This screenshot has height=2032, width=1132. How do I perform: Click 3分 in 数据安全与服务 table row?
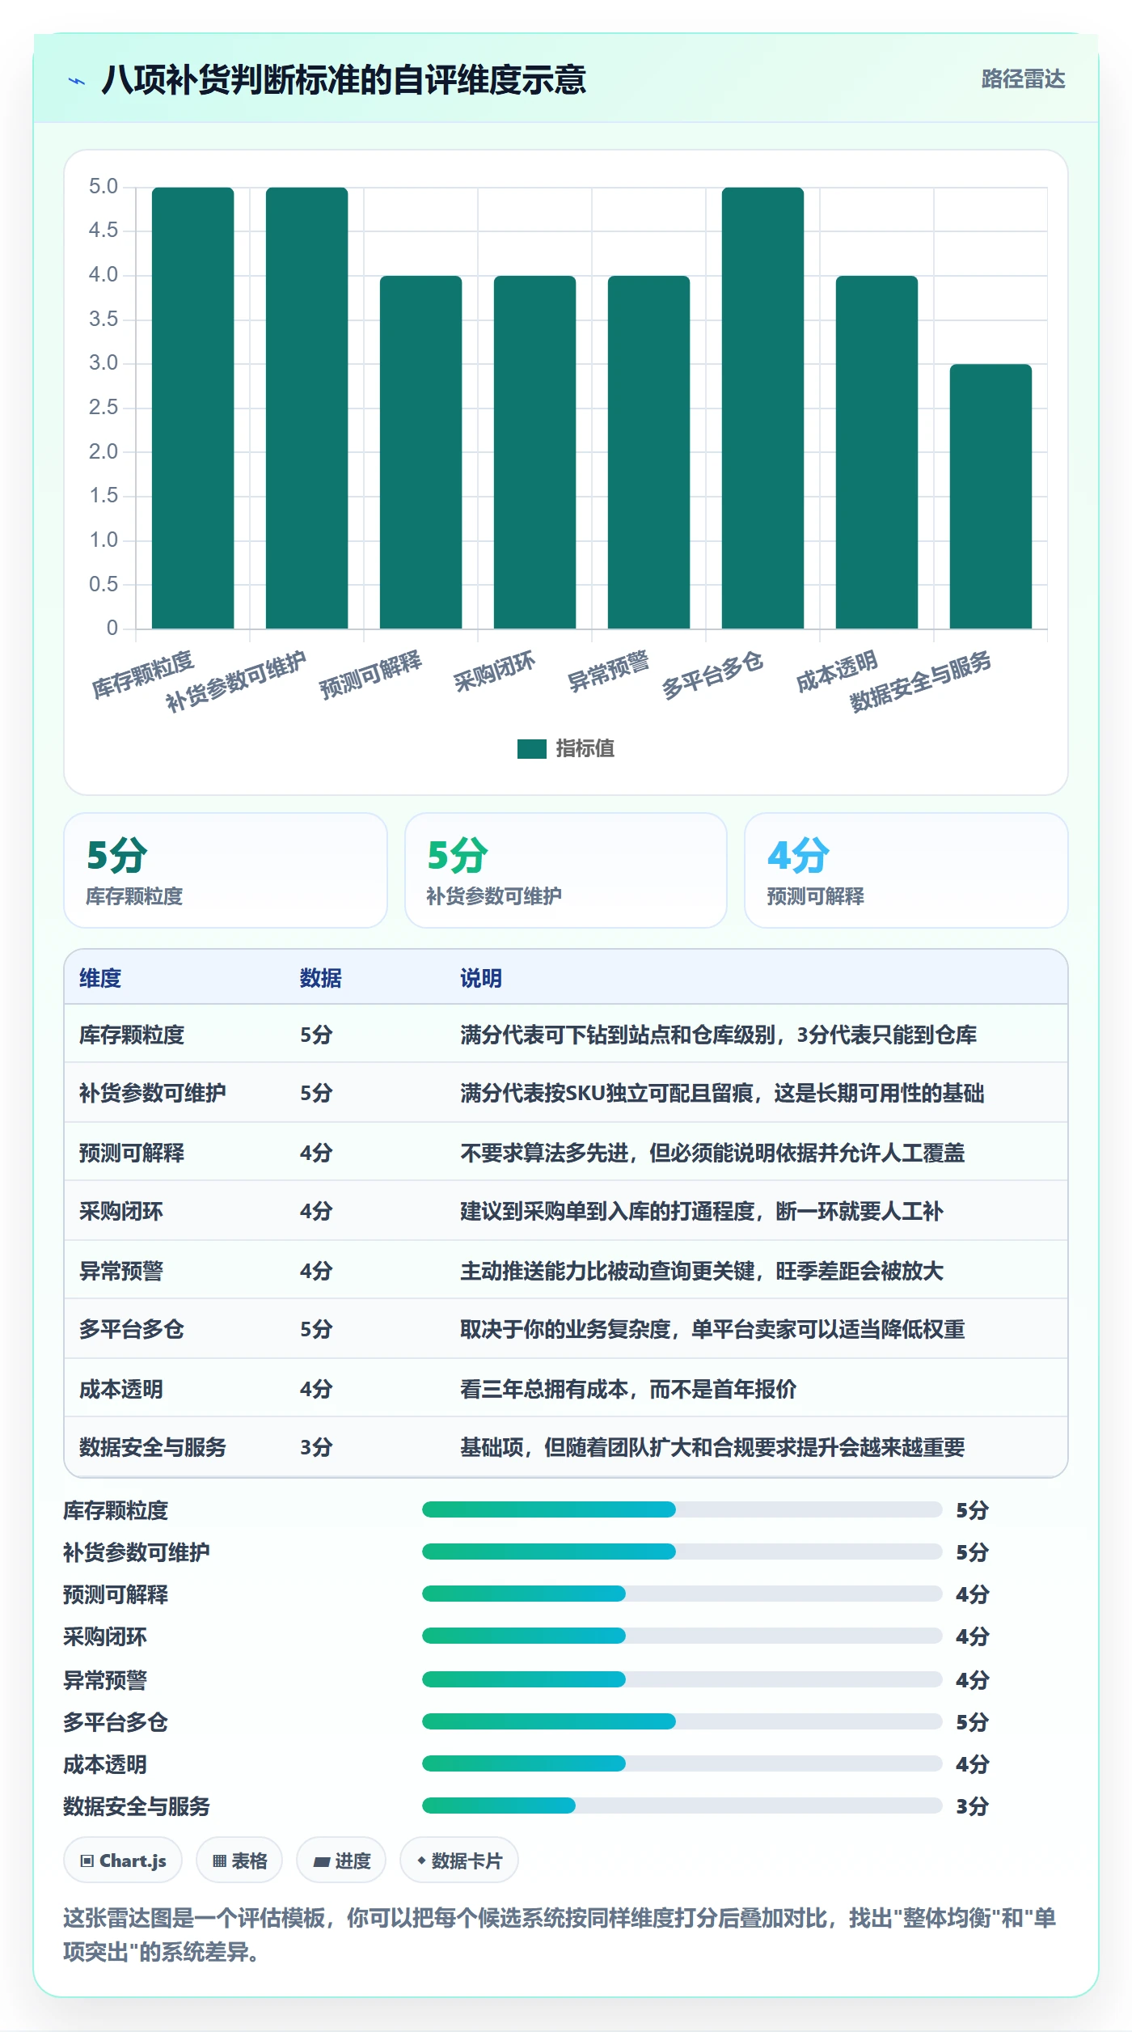pyautogui.click(x=316, y=1447)
